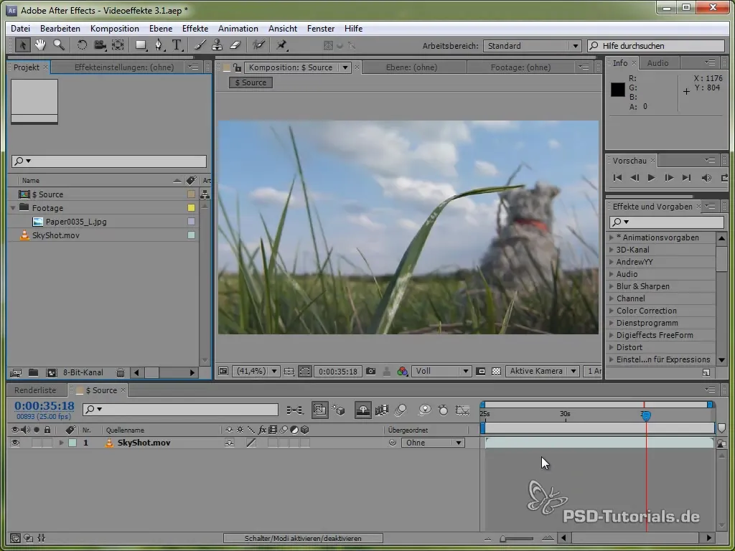Toggle frame blending for the composition

click(x=382, y=410)
